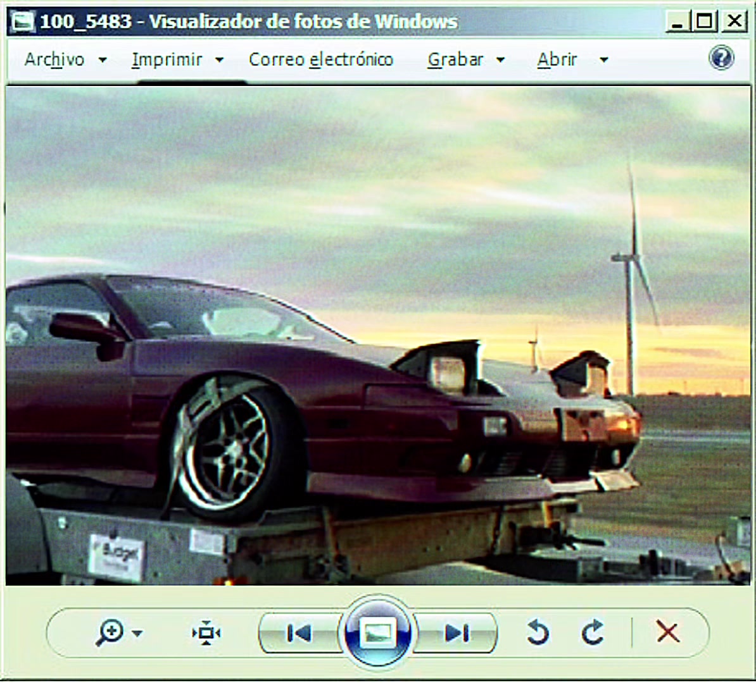Open the help question mark icon
The width and height of the screenshot is (756, 683).
point(721,58)
